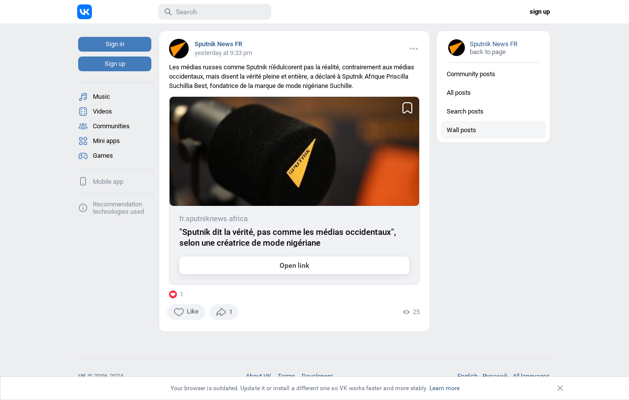Click the views count 25
Viewport: 629px width, 400px height.
click(x=416, y=312)
